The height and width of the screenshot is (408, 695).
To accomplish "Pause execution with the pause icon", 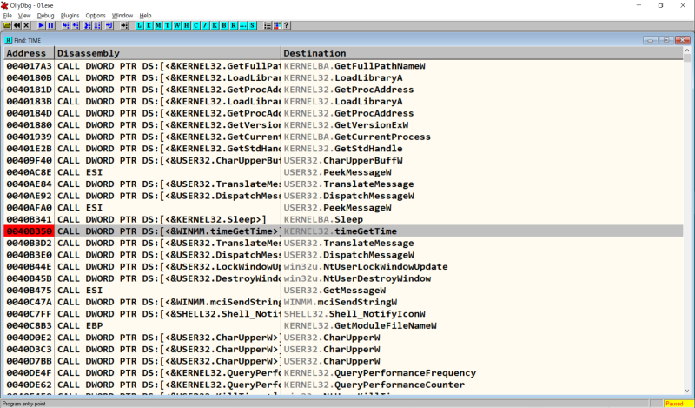I will pos(50,26).
